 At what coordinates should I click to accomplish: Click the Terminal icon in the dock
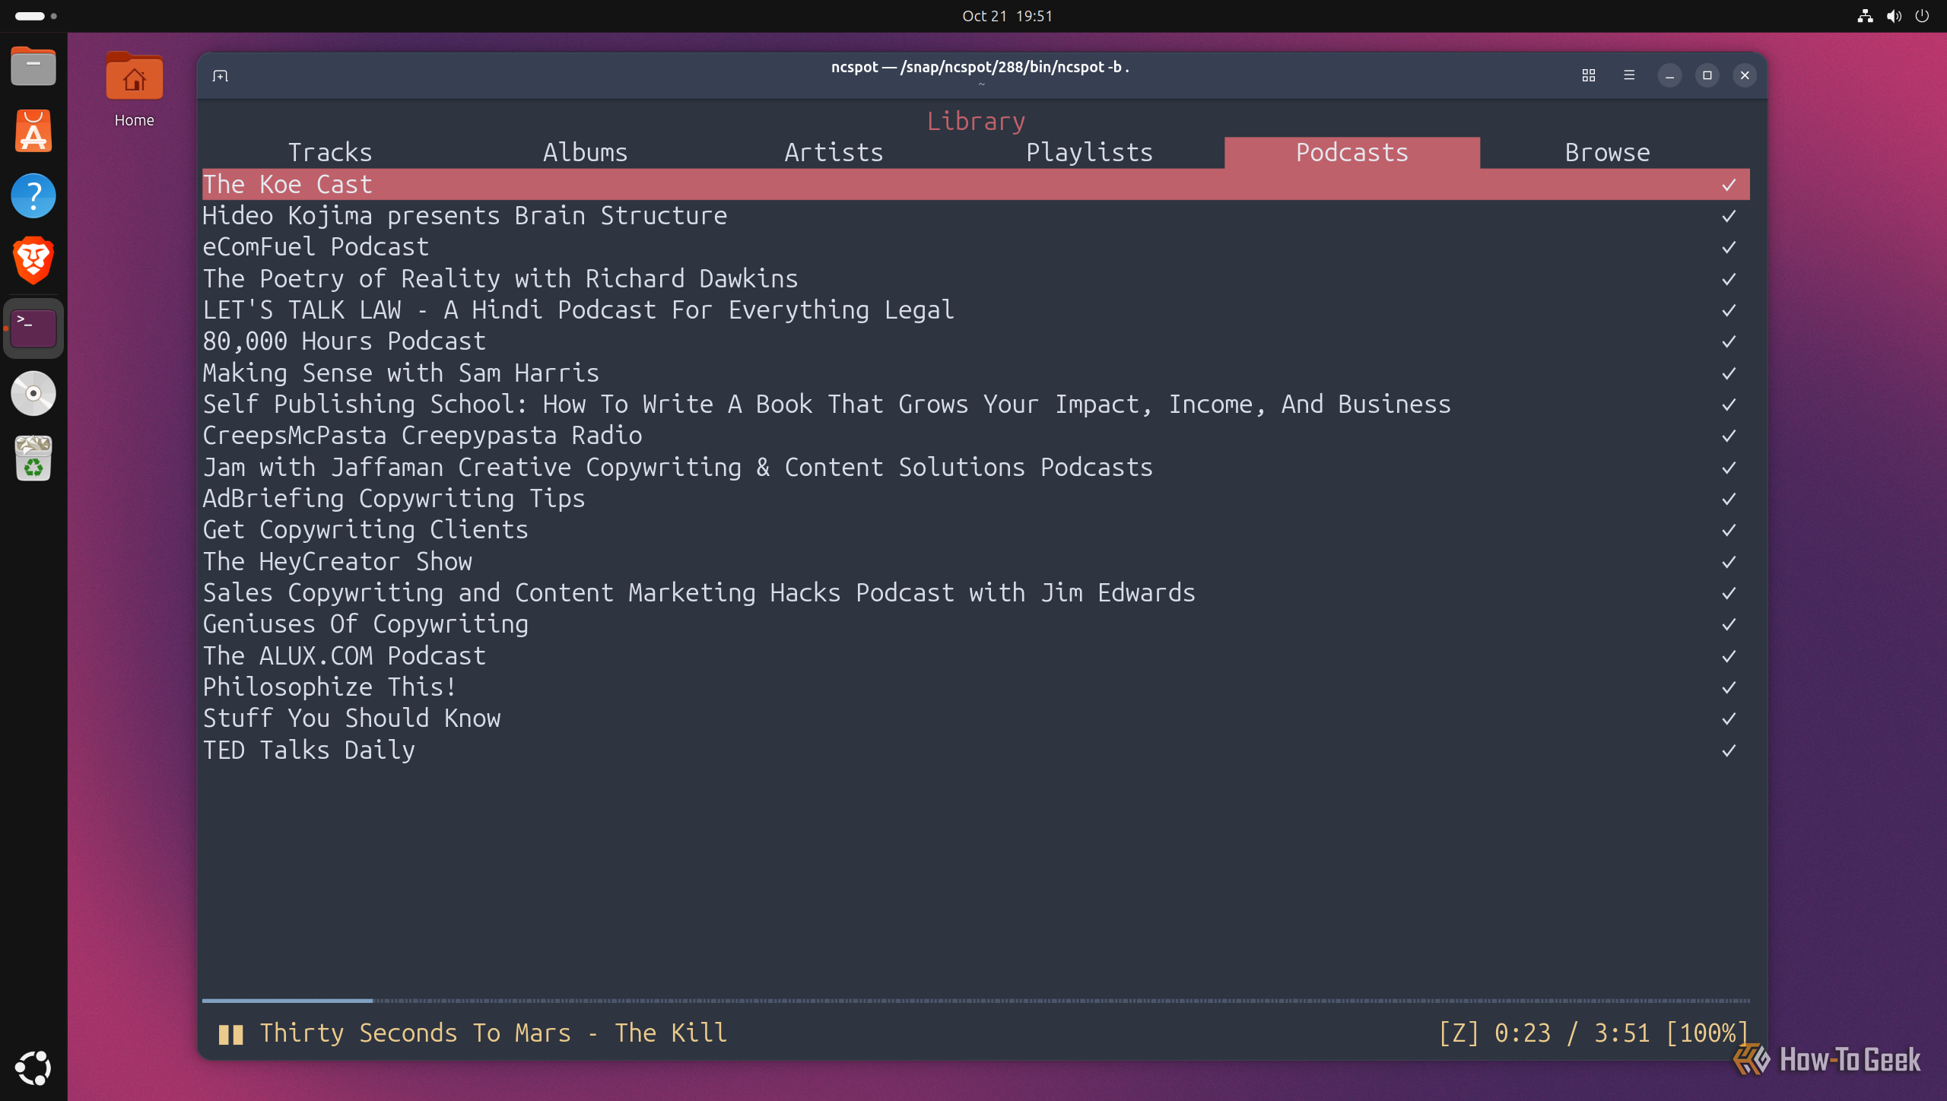pos(33,328)
